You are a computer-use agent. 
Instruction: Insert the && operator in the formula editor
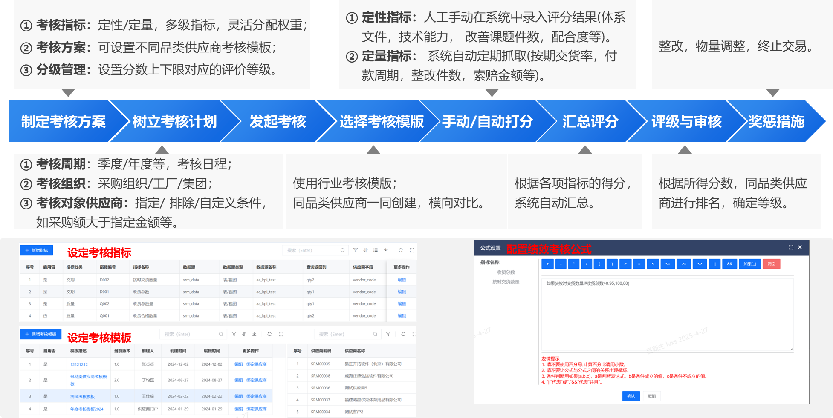click(729, 264)
